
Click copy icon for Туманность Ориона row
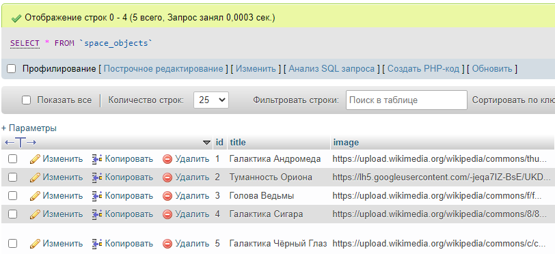pyautogui.click(x=97, y=177)
